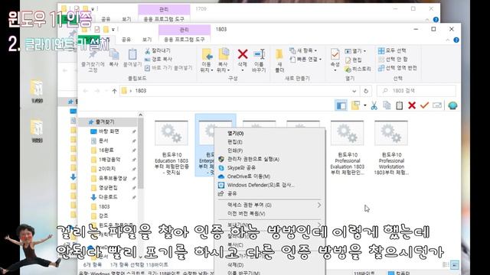490x275 pixels.
Task: Click the blue help question mark icon
Action: (x=456, y=40)
